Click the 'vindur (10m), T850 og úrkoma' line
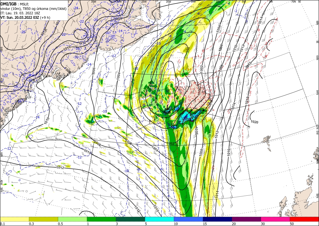 (33, 8)
